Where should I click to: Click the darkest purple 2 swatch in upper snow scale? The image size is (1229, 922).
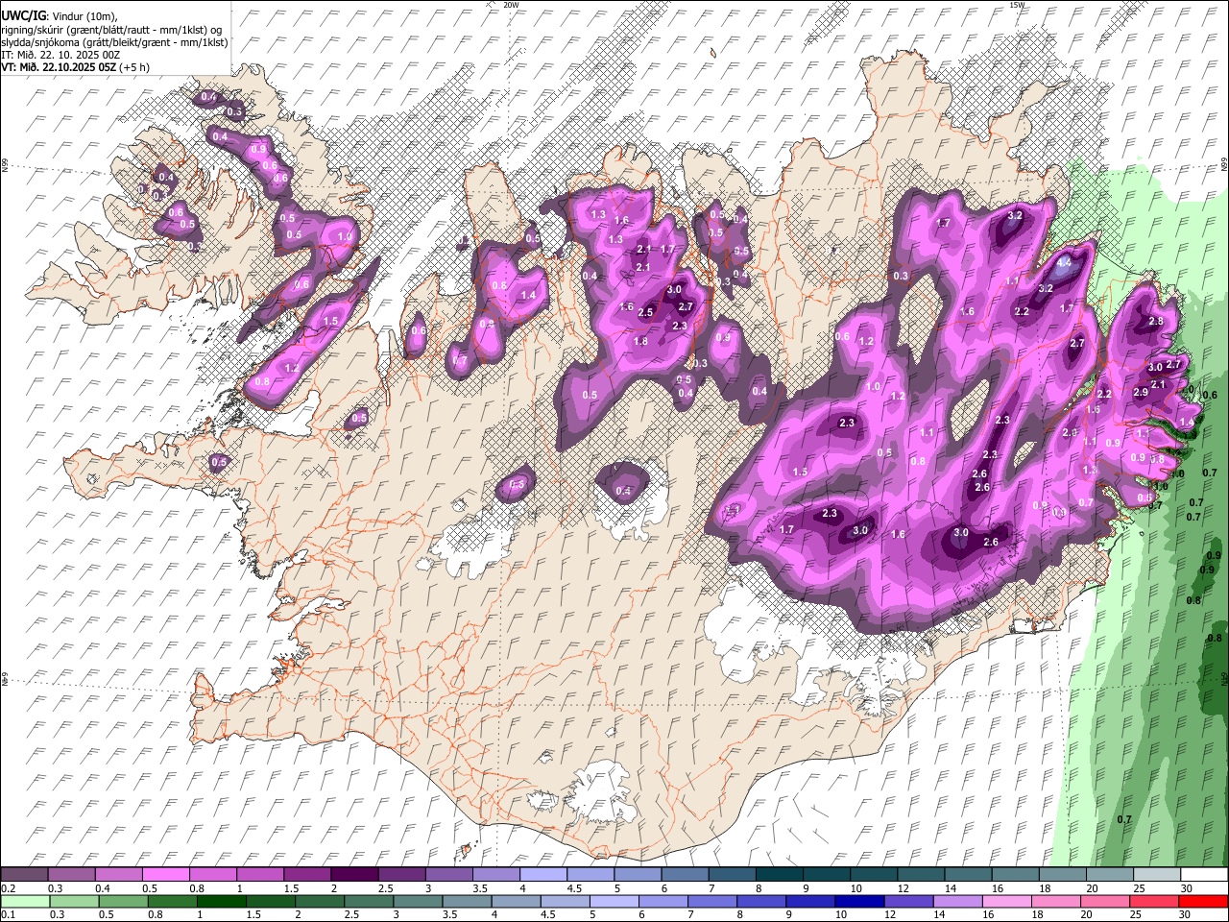click(x=353, y=875)
